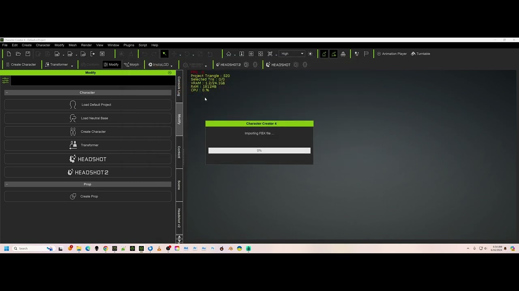Click the taskbar Search box
The width and height of the screenshot is (519, 291).
point(33,249)
